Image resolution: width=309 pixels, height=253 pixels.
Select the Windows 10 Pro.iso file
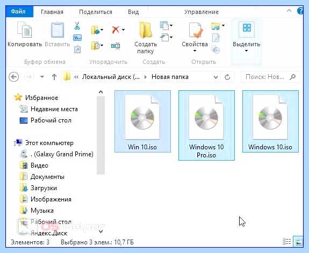coord(206,125)
